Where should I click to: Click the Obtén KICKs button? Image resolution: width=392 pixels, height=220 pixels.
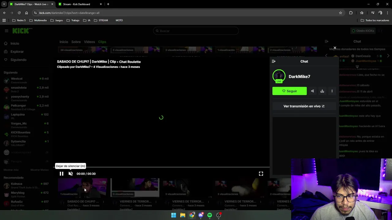pyautogui.click(x=363, y=31)
